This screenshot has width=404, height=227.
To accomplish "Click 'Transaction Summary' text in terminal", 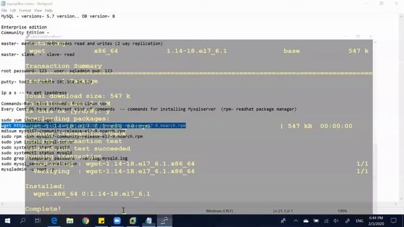I will click(x=63, y=66).
